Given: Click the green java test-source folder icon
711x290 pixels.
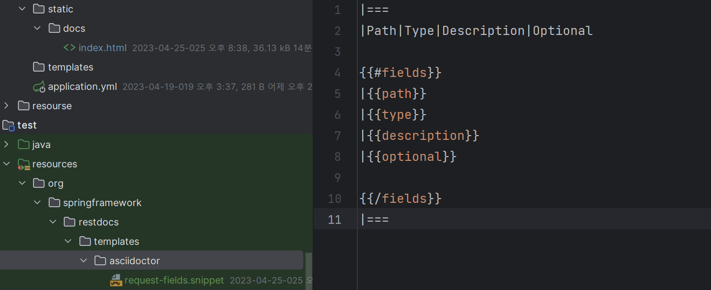Looking at the screenshot, I should [23, 144].
